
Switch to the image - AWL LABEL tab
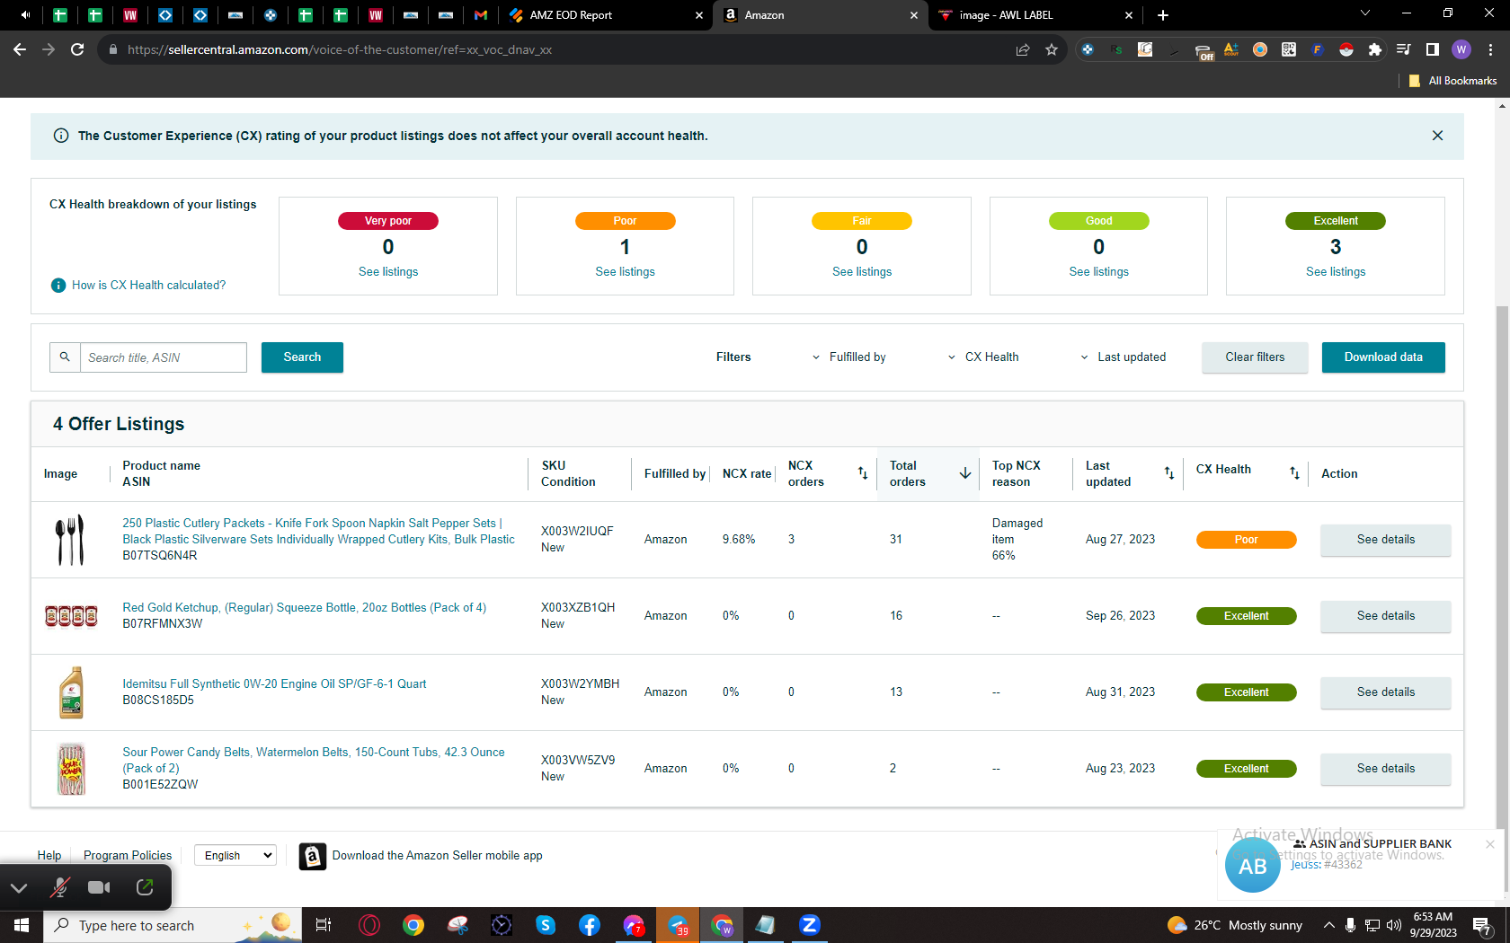tap(1034, 15)
